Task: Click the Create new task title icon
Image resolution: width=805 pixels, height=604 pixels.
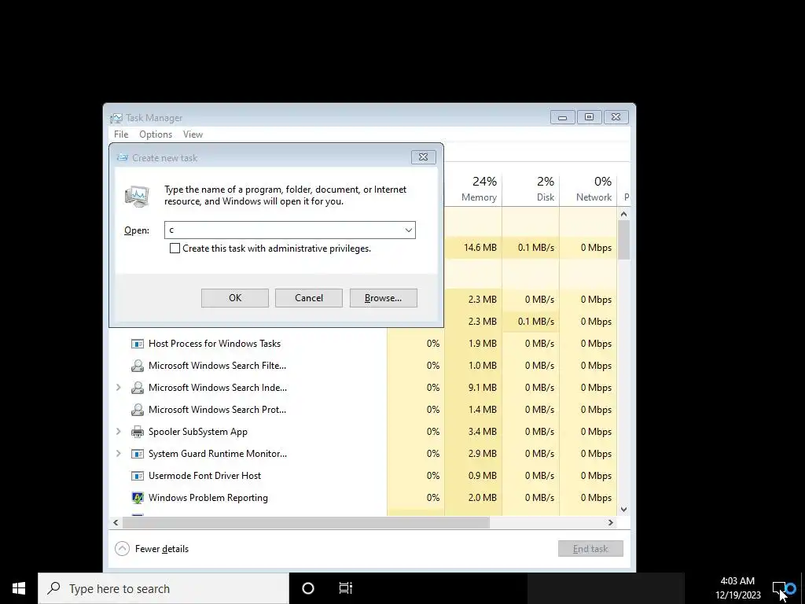Action: (122, 157)
